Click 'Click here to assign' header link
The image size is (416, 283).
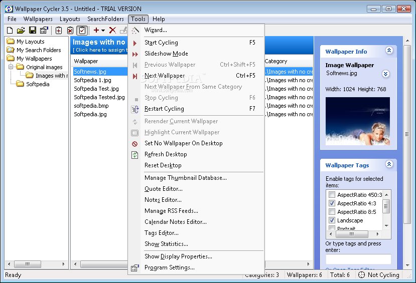tap(100, 50)
